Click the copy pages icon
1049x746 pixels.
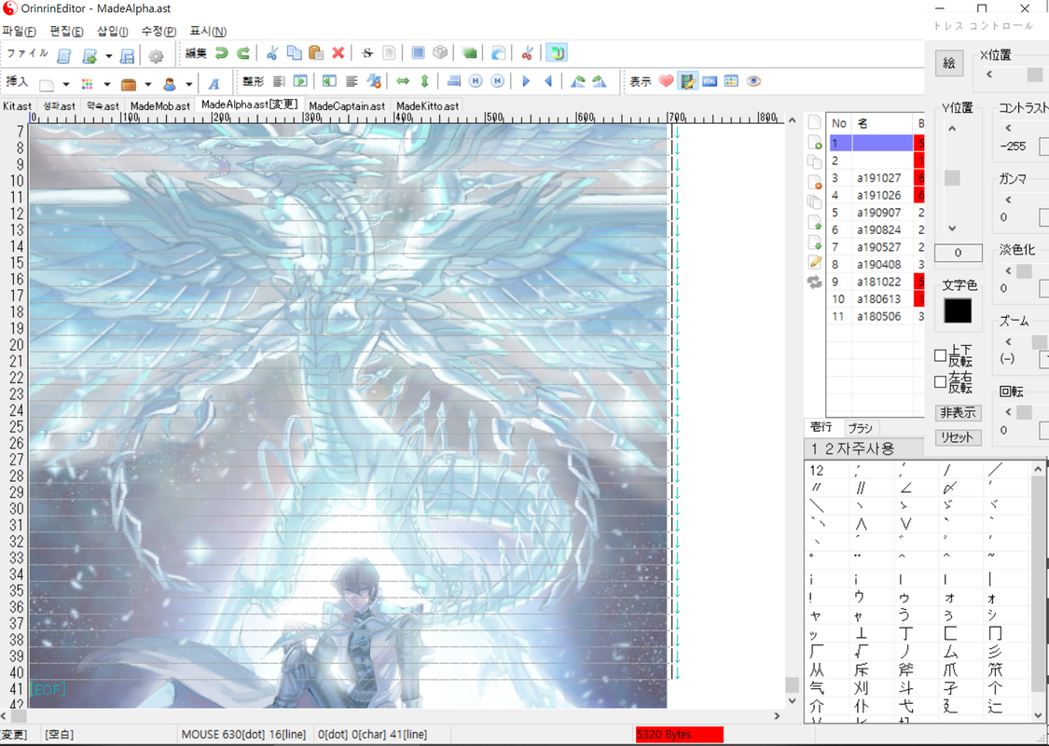pos(294,53)
